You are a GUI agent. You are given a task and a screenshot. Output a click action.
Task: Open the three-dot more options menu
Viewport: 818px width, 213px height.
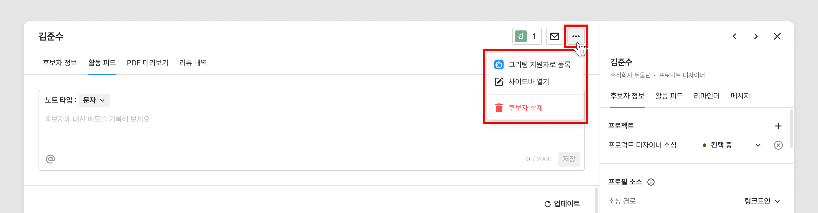[x=575, y=36]
